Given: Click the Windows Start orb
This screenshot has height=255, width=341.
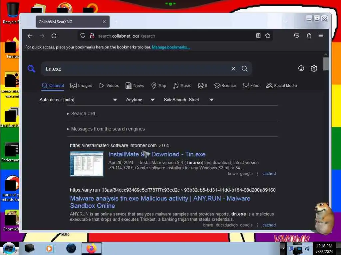Looking at the screenshot, I should (9, 248).
